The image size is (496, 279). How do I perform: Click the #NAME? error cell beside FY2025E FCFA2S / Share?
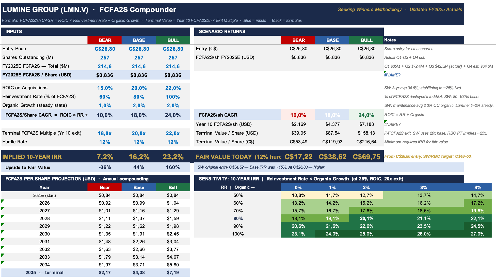pyautogui.click(x=392, y=75)
